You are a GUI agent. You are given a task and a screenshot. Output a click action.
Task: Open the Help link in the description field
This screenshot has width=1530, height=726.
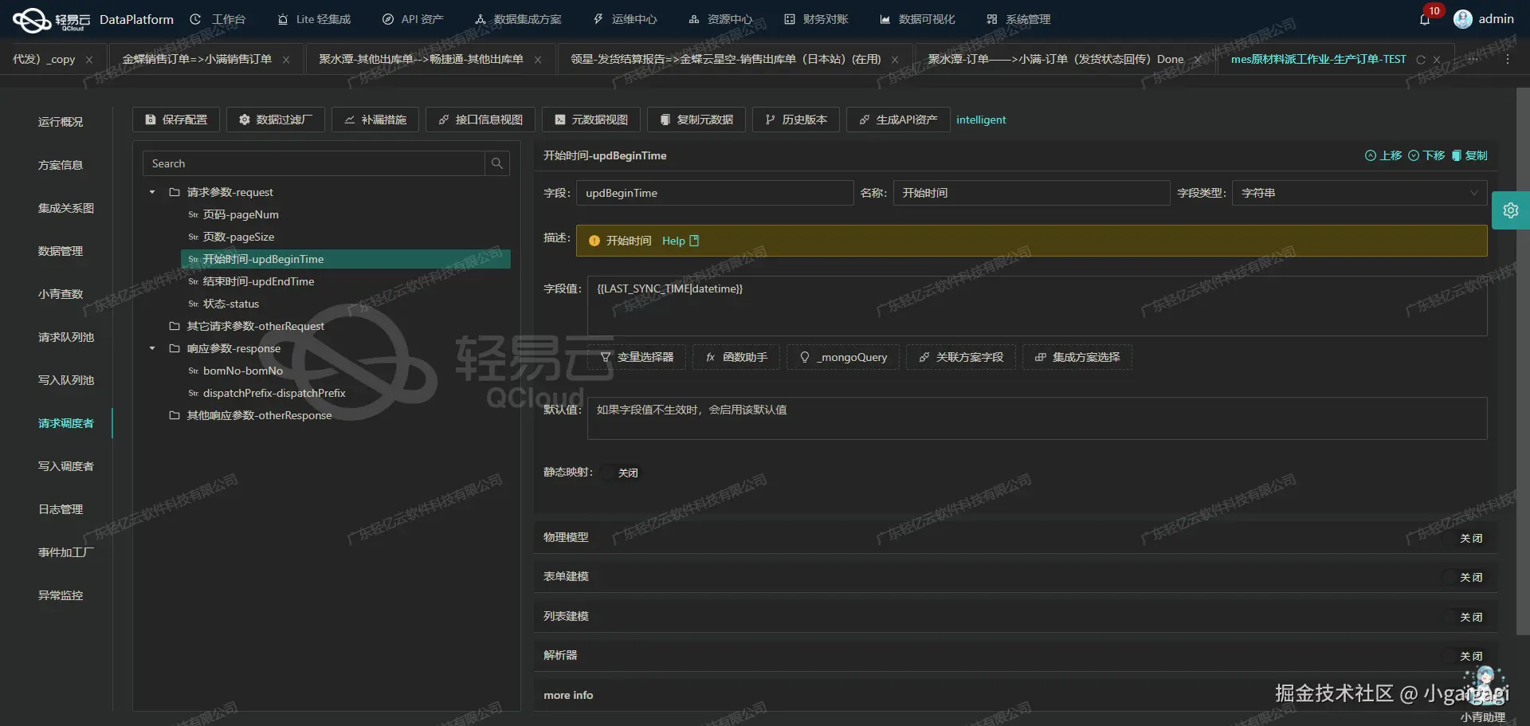pos(674,241)
